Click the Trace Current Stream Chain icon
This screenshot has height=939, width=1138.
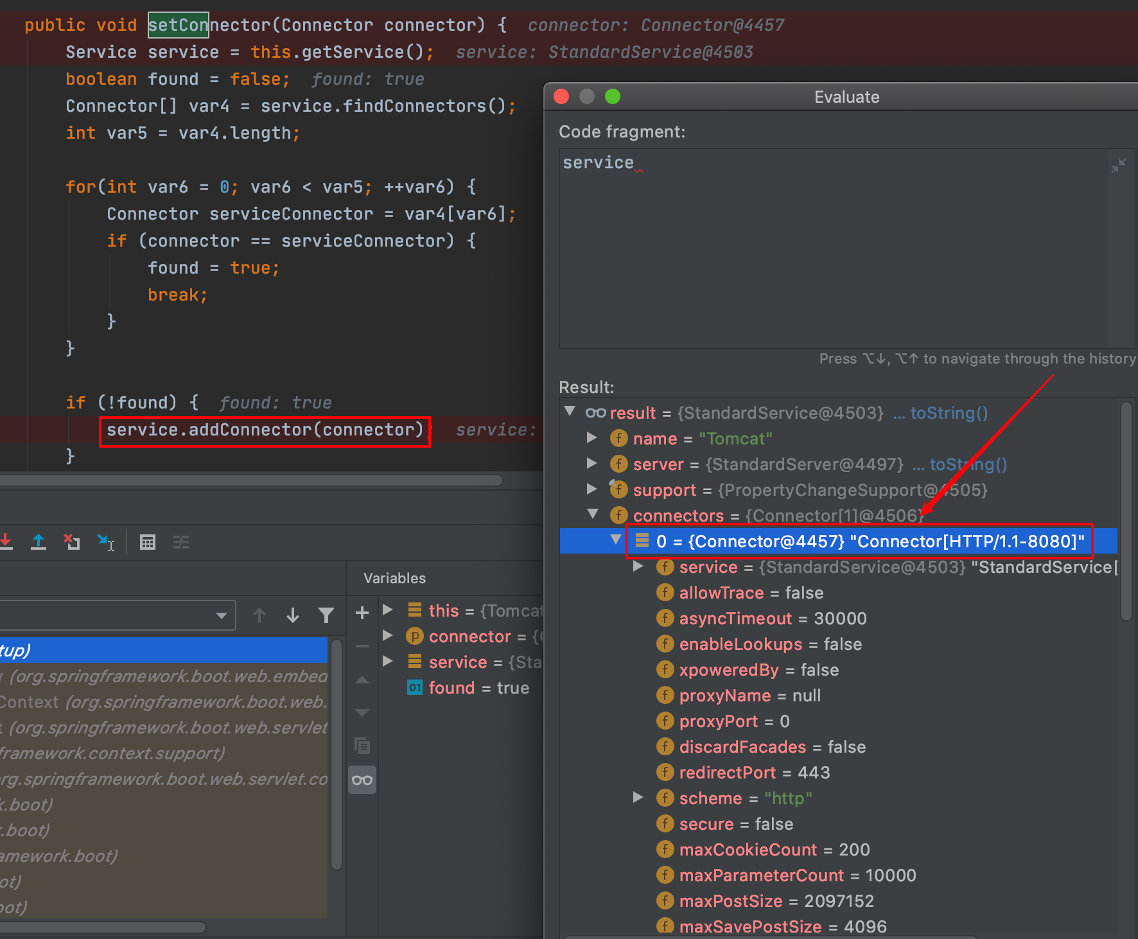pos(181,542)
